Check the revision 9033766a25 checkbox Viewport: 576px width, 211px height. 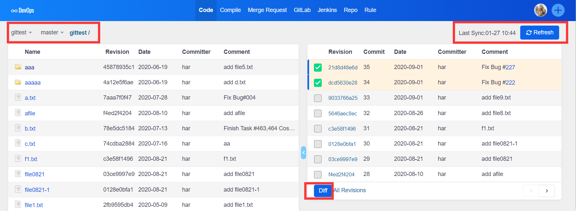318,98
